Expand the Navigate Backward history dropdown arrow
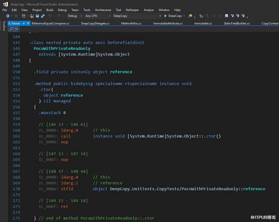 (x=12, y=16)
